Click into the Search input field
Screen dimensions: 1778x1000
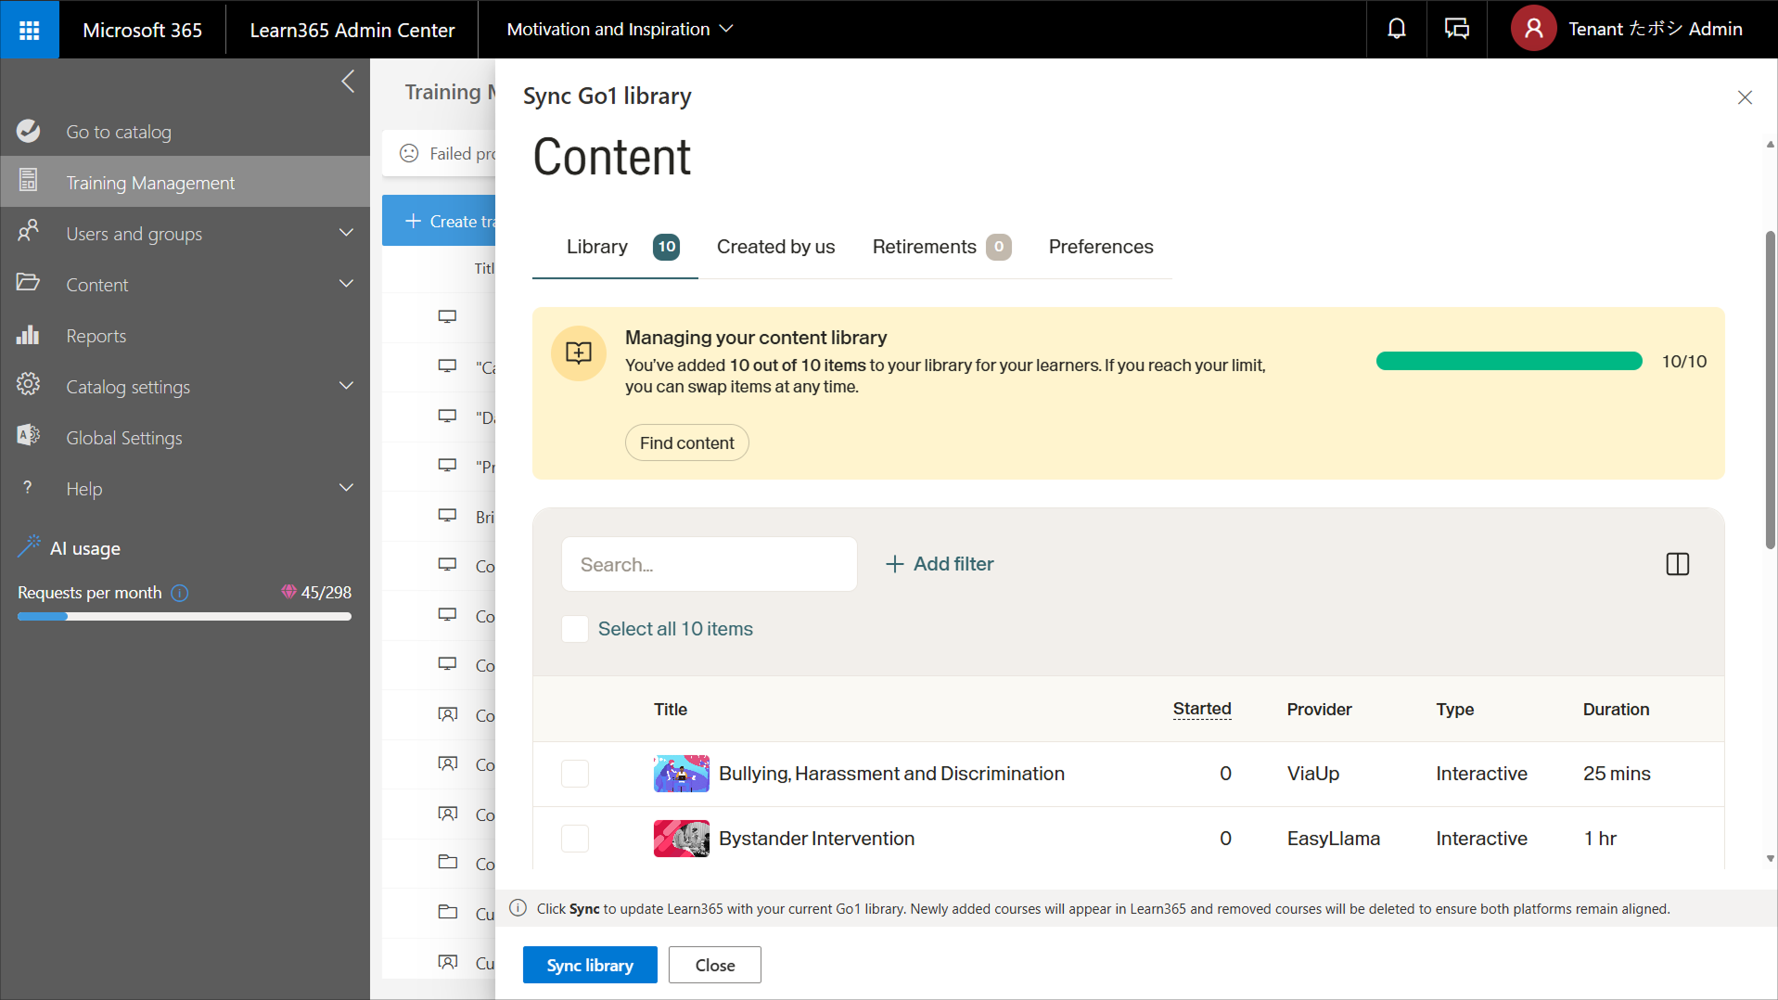coord(709,564)
